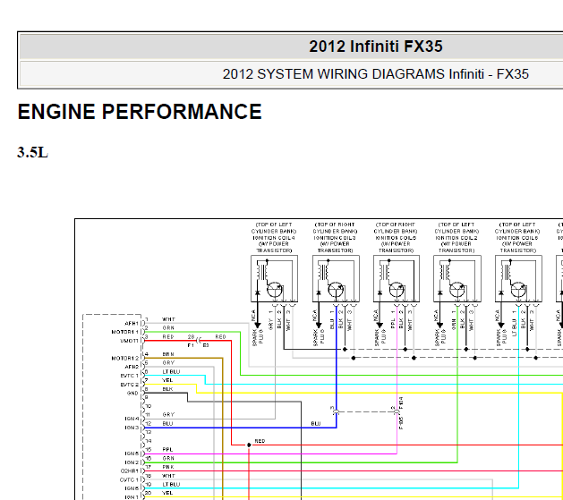Click the F1/E3 connector symbol on red wire
563x500 pixels.
[x=199, y=340]
